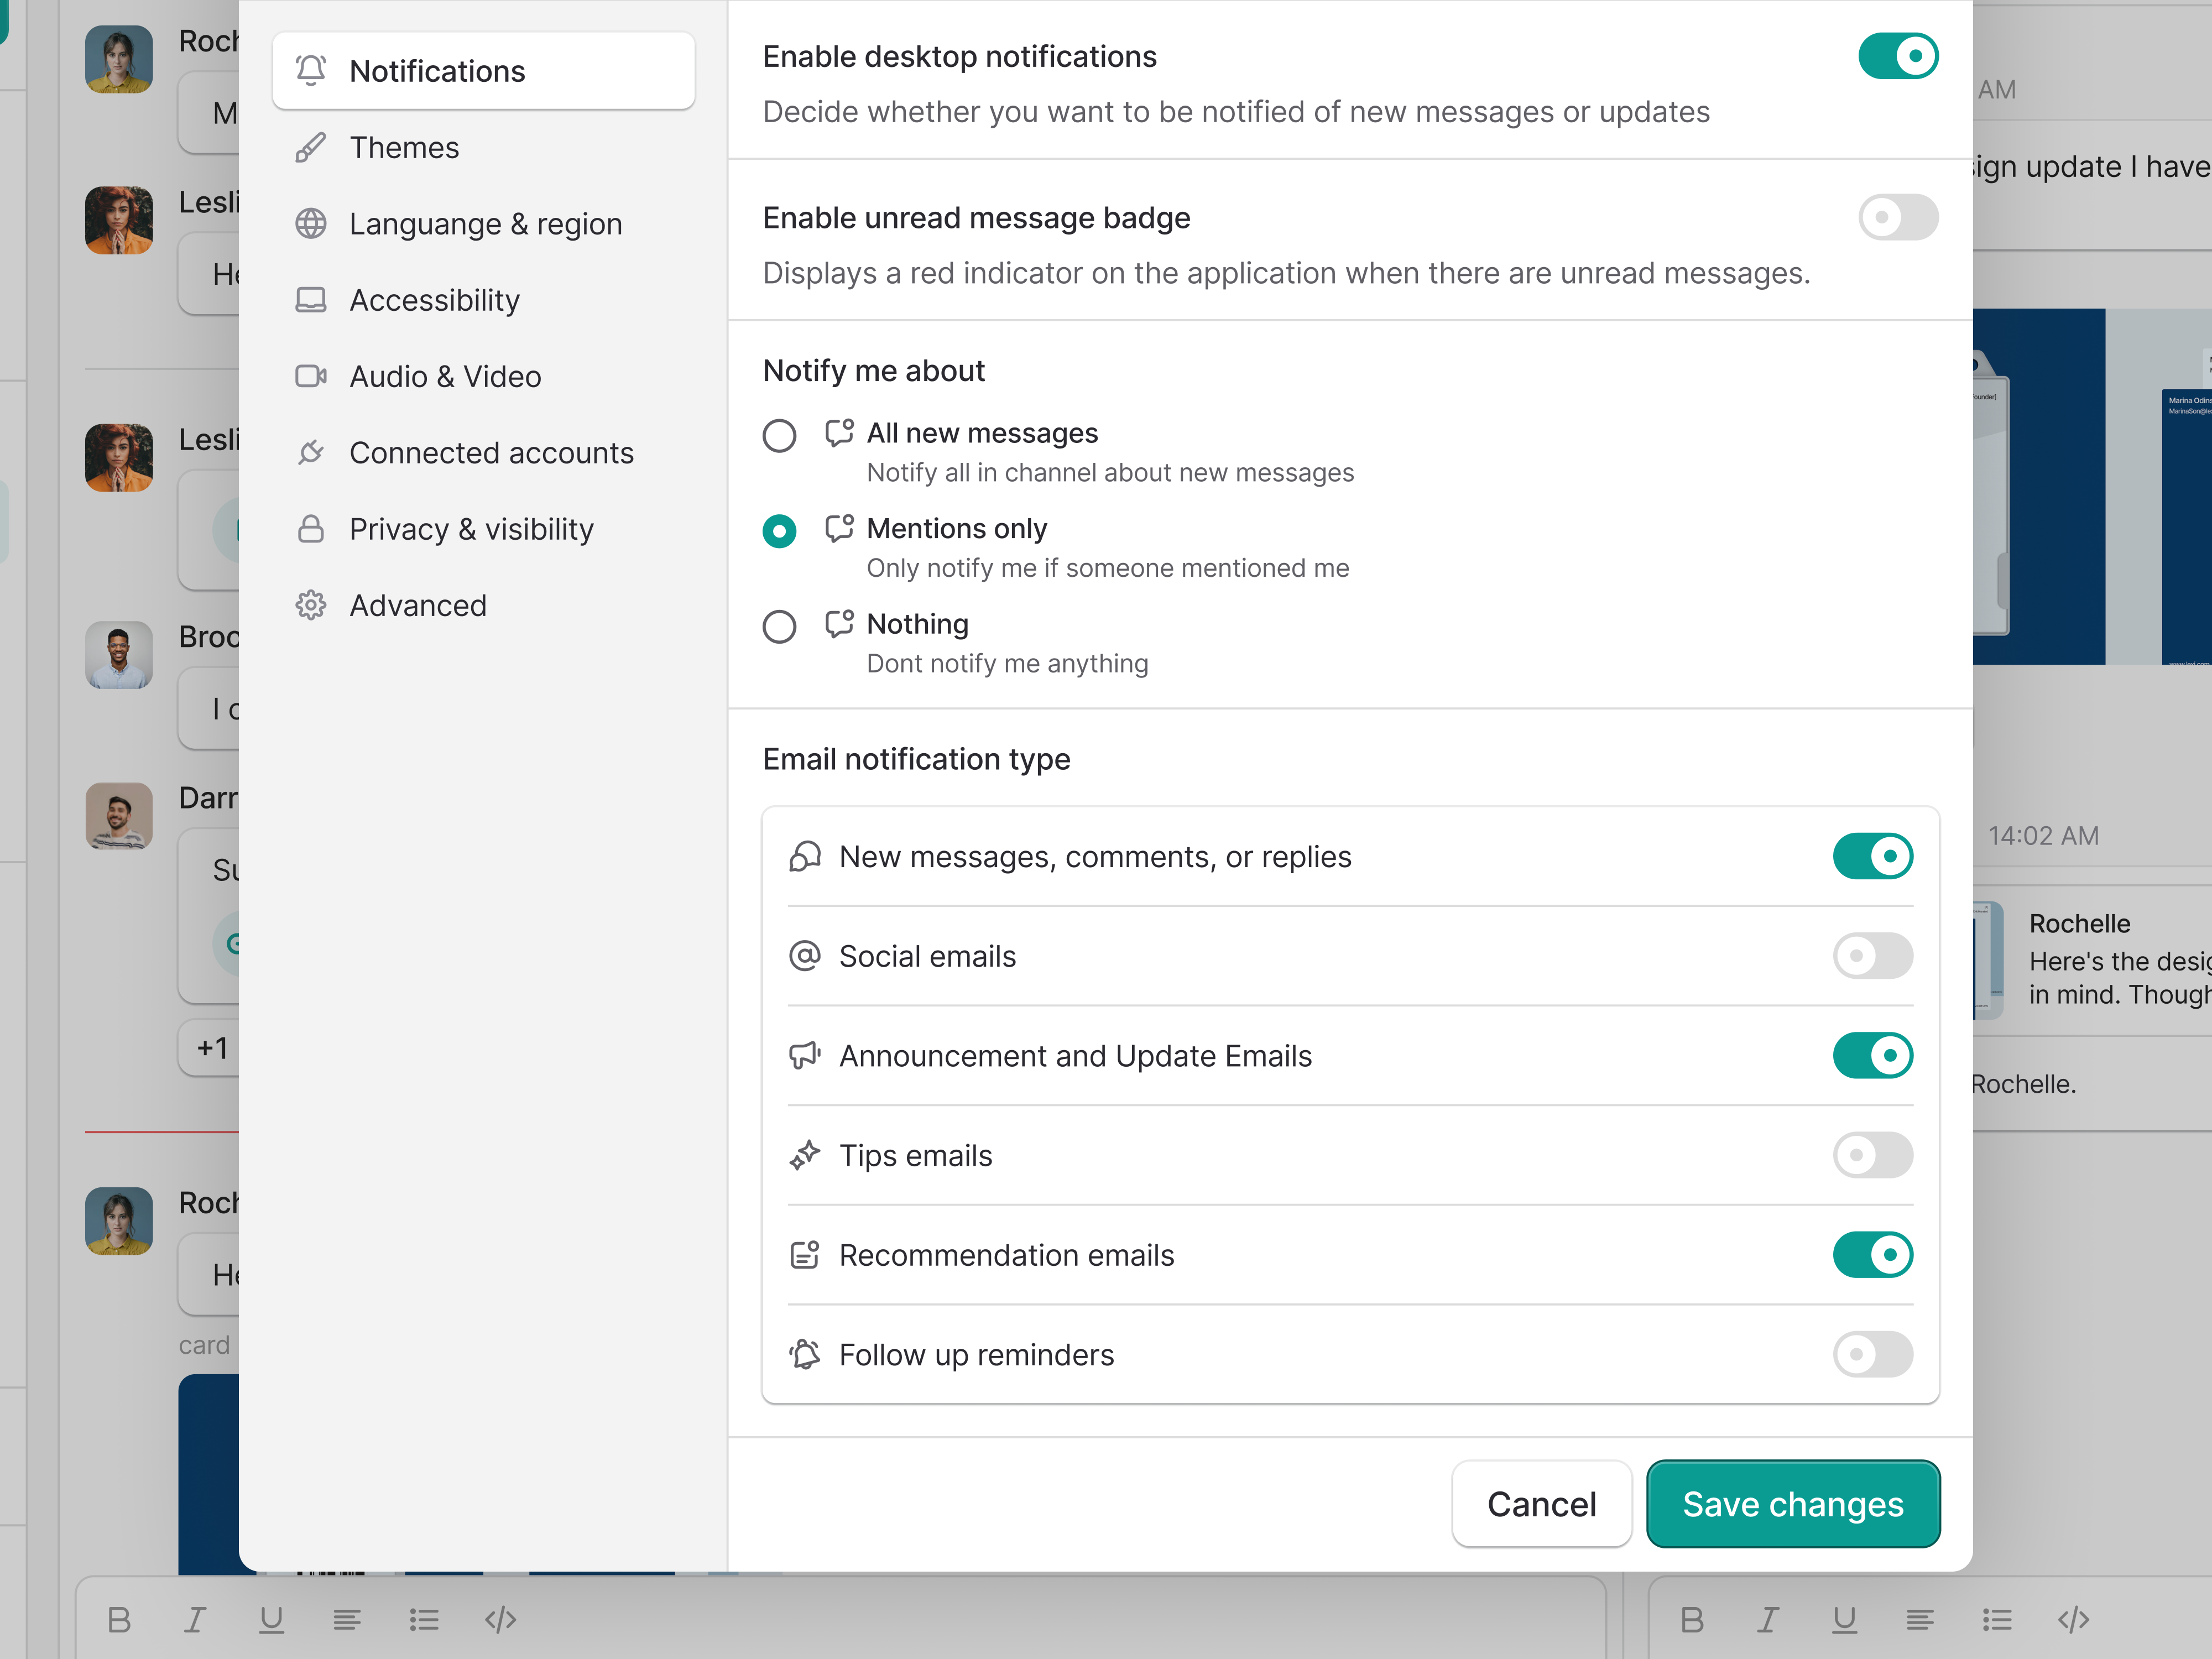Select the Themes settings icon
The height and width of the screenshot is (1659, 2212).
[x=311, y=147]
